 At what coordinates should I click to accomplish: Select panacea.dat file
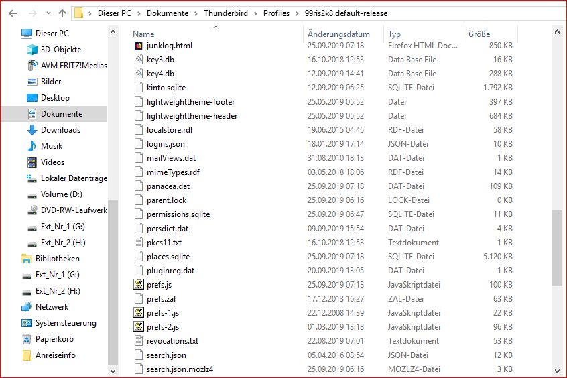click(168, 186)
